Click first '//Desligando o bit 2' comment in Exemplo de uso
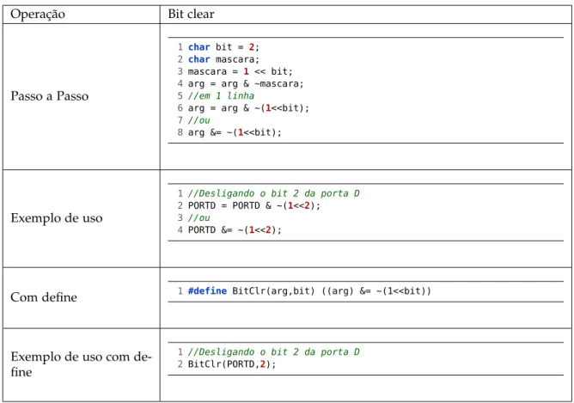The image size is (574, 403). [x=274, y=193]
